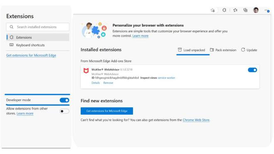This screenshot has width=274, height=154.
Task: Open Get extensions for Microsoft Edge sidebar link
Action: [x=31, y=55]
